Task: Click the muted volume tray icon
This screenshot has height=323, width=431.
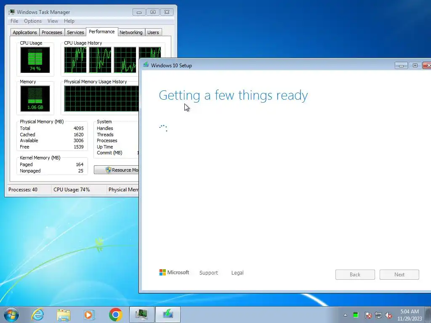Action: [x=388, y=315]
